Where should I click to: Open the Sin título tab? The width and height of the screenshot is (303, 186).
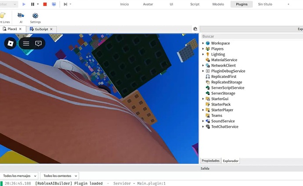click(265, 4)
